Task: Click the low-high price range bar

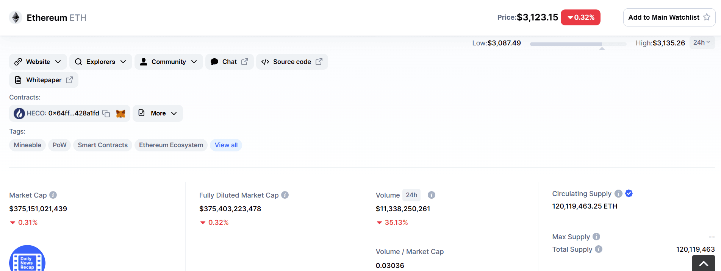Action: (578, 44)
